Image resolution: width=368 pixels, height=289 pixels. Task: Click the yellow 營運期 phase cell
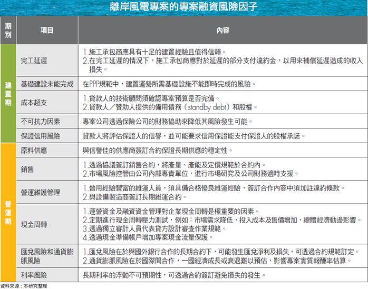[8, 212]
